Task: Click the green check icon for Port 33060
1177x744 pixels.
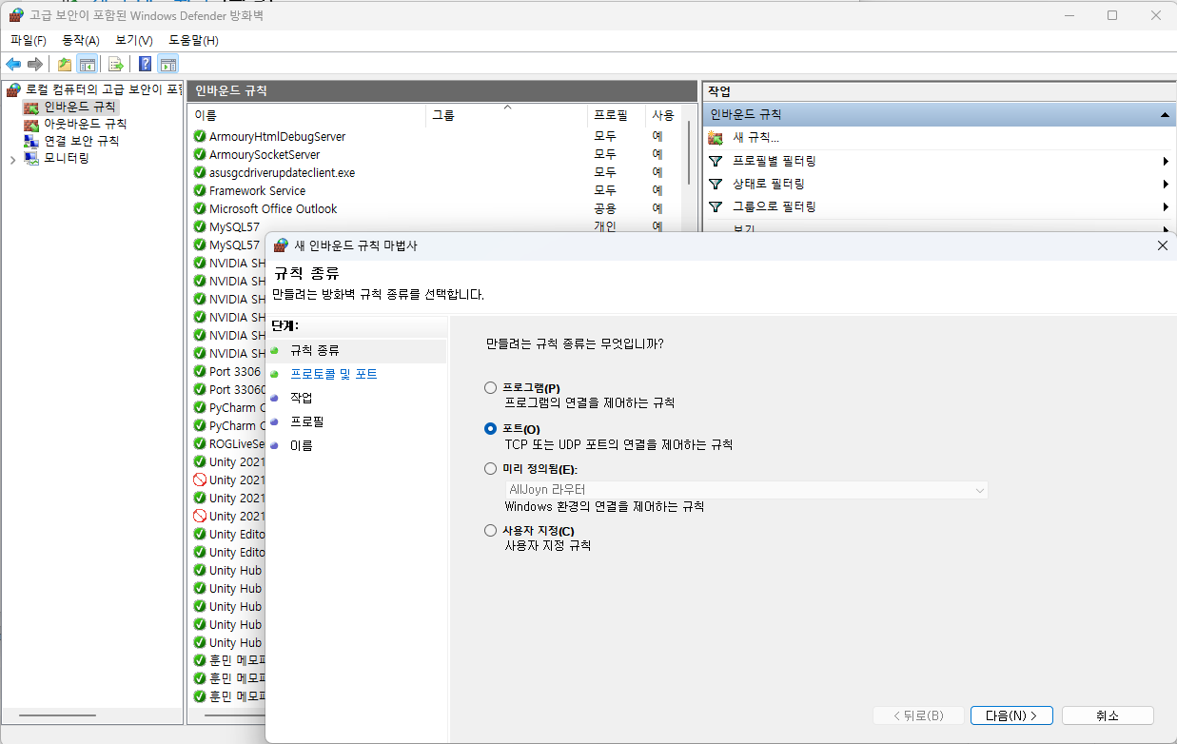Action: (x=200, y=389)
